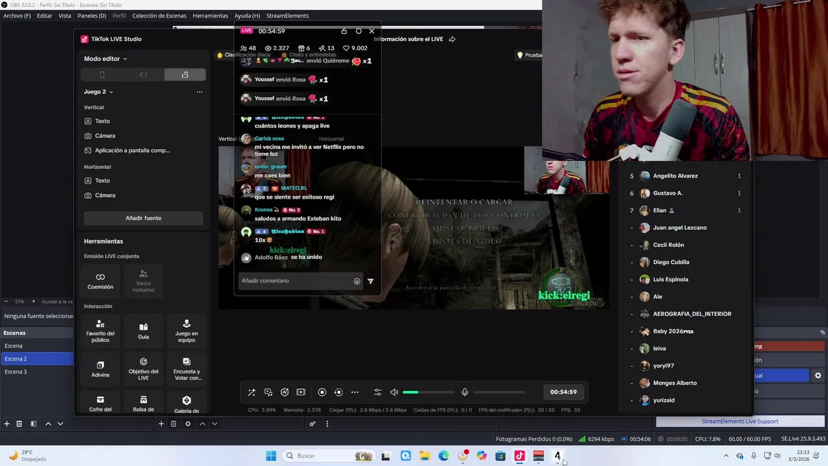Mute the microphone in control bar
The width and height of the screenshot is (828, 466).
point(464,392)
